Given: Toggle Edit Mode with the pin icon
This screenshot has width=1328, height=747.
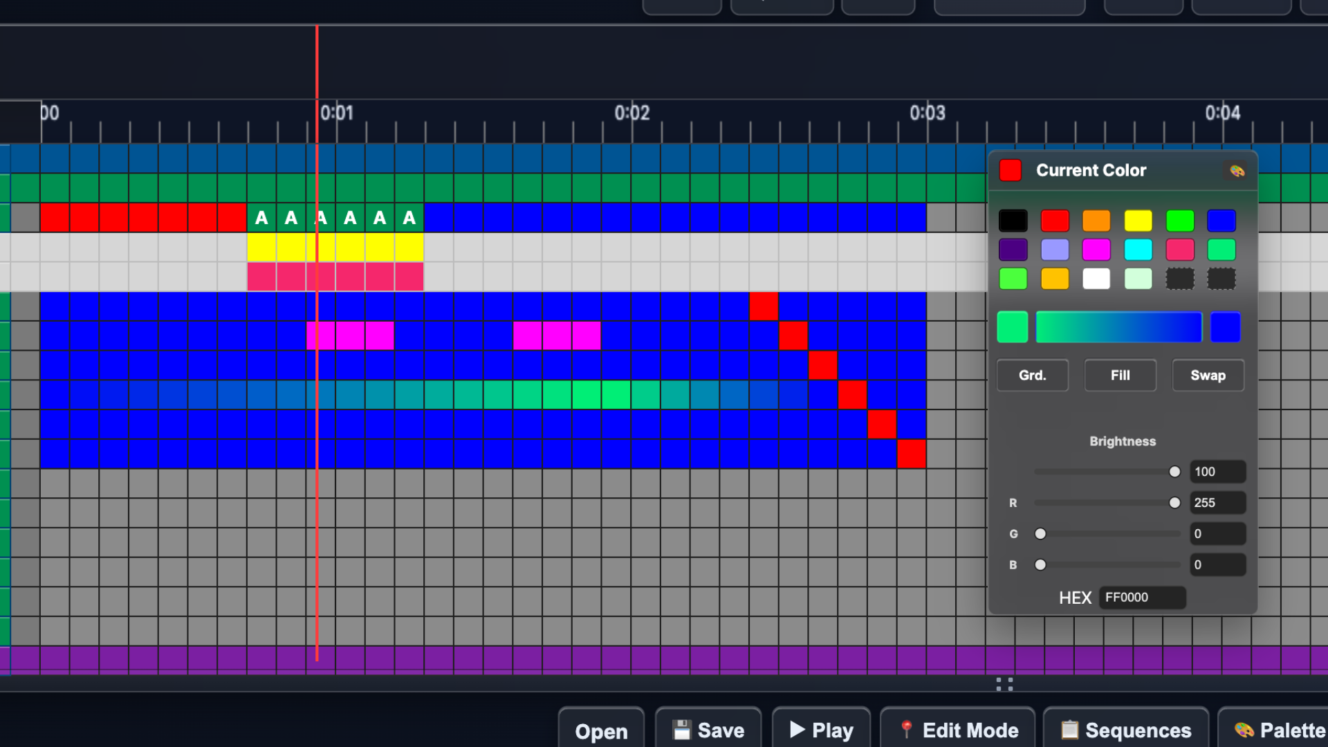Looking at the screenshot, I should coord(958,730).
